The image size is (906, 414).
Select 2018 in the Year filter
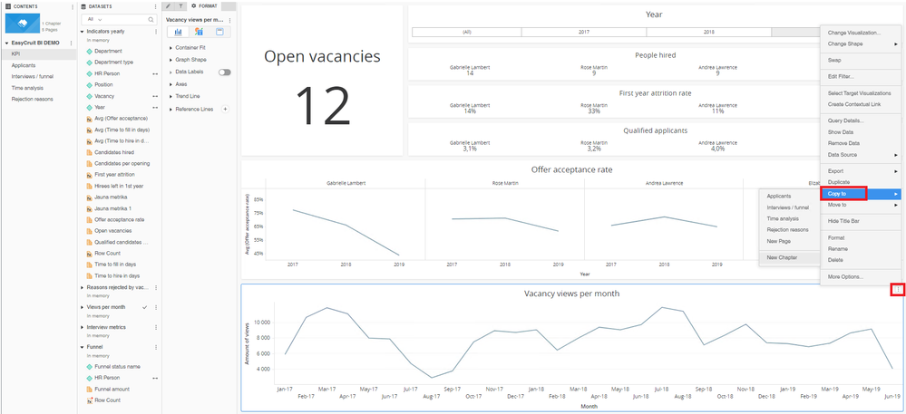(709, 33)
